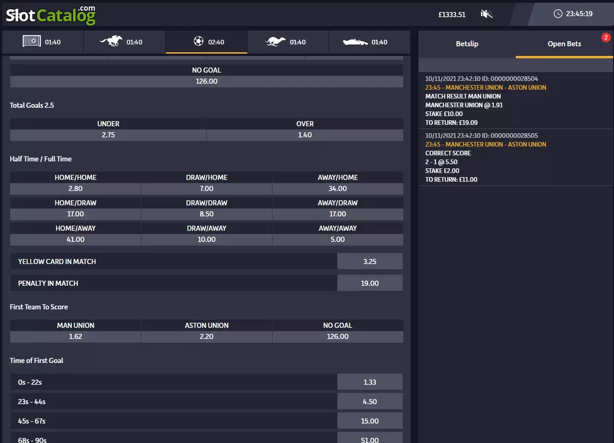Open the goal penalty shootout sport tab
This screenshot has width=614, height=443.
point(43,42)
